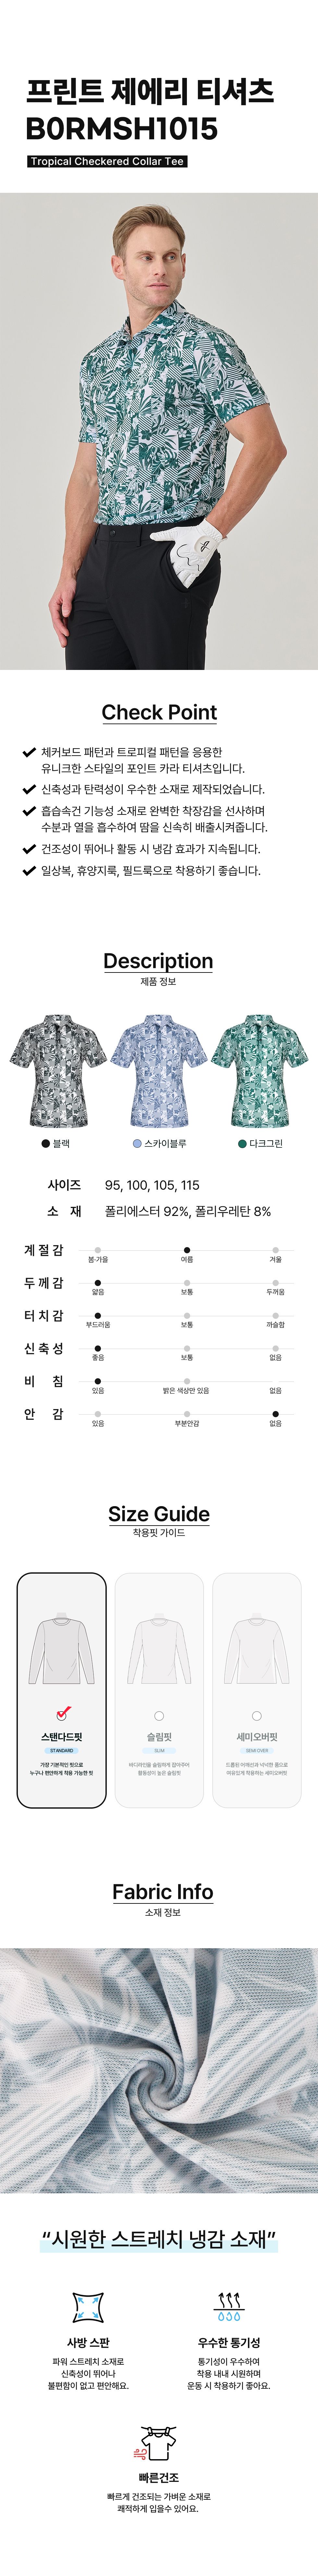The width and height of the screenshot is (318, 2576).
Task: Pick the 다크그린 color dot
Action: (242, 1143)
